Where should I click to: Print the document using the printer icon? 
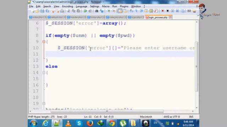(x=62, y=11)
